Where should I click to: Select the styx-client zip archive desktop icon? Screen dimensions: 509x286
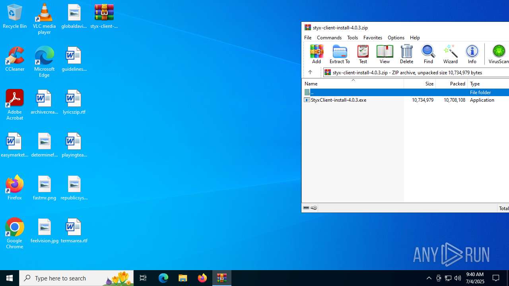click(x=104, y=16)
